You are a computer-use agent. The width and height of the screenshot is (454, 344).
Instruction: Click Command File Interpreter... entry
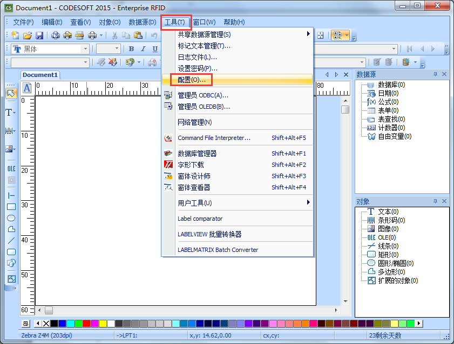click(x=237, y=138)
